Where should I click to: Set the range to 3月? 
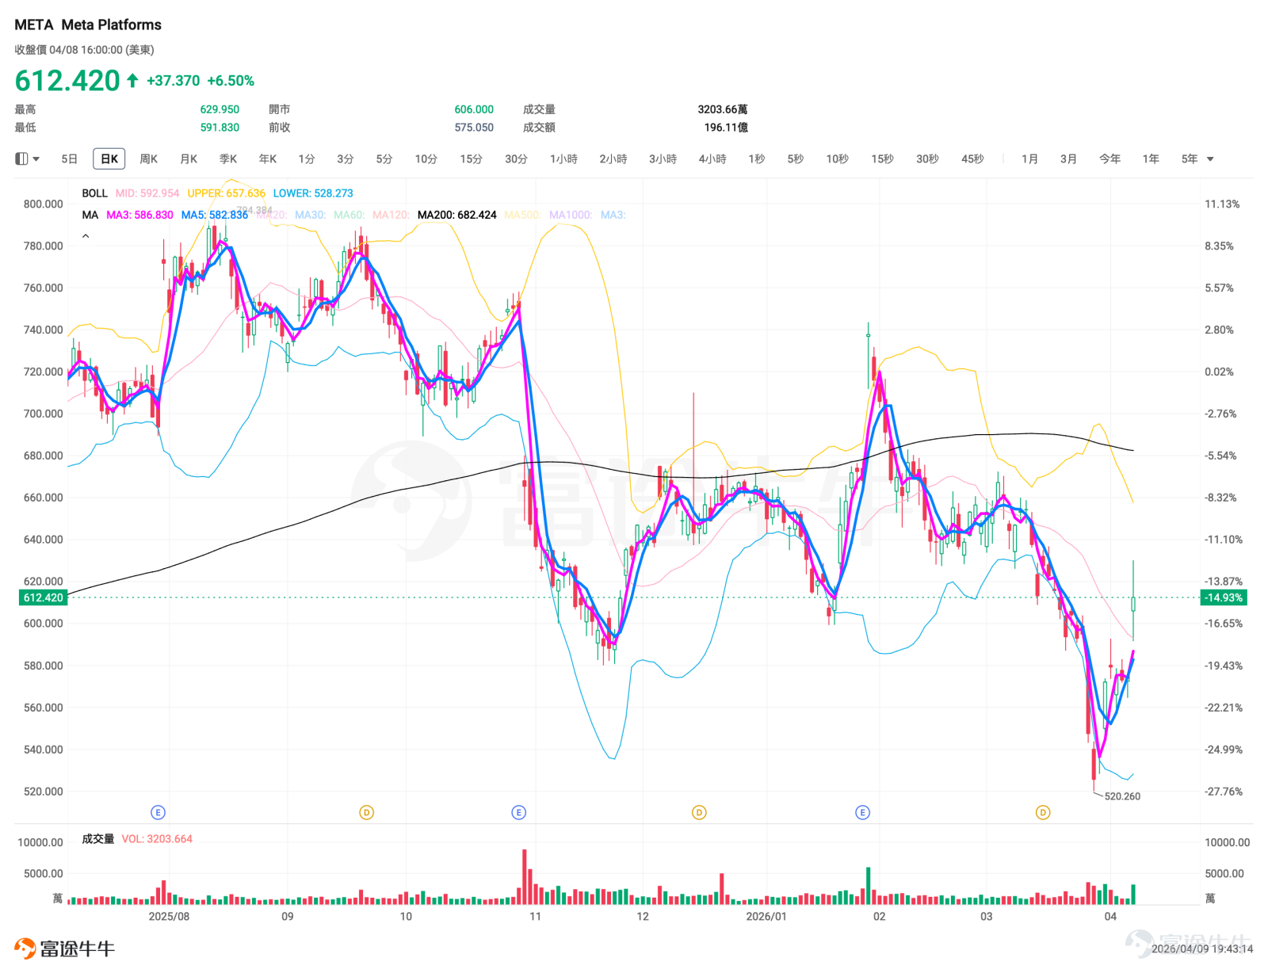point(1069,159)
